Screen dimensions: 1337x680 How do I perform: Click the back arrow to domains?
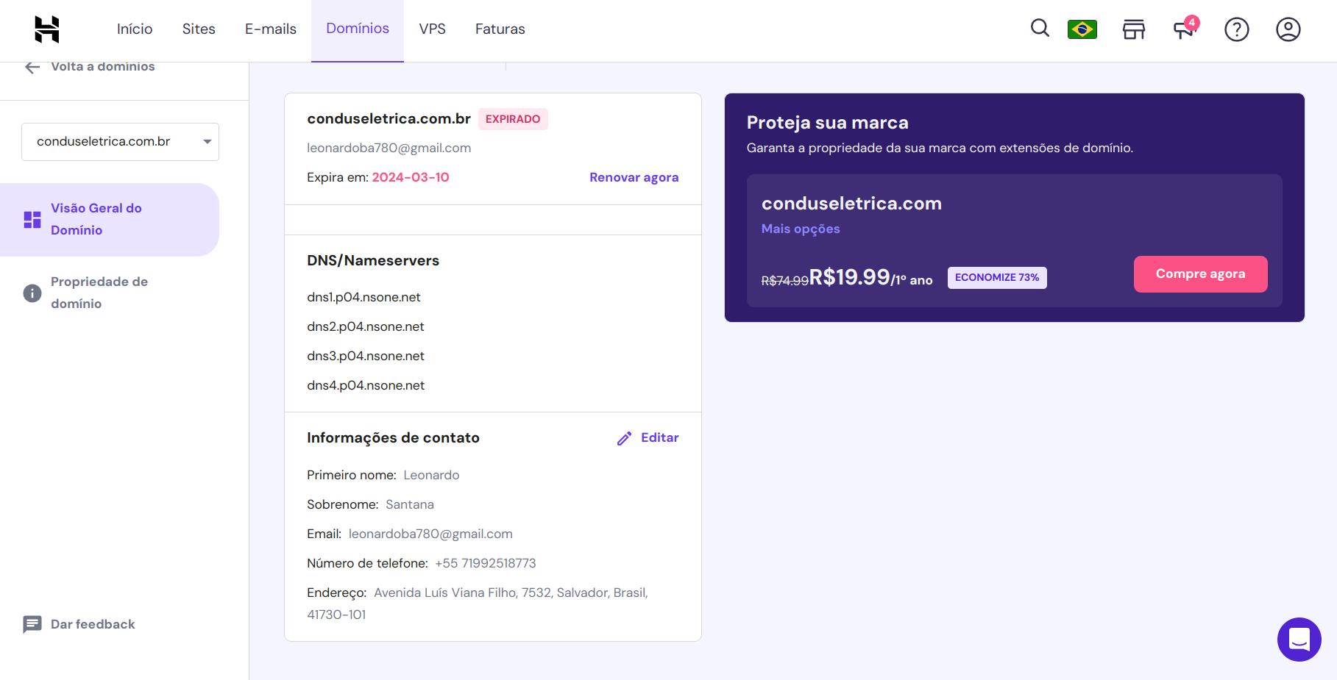[32, 68]
